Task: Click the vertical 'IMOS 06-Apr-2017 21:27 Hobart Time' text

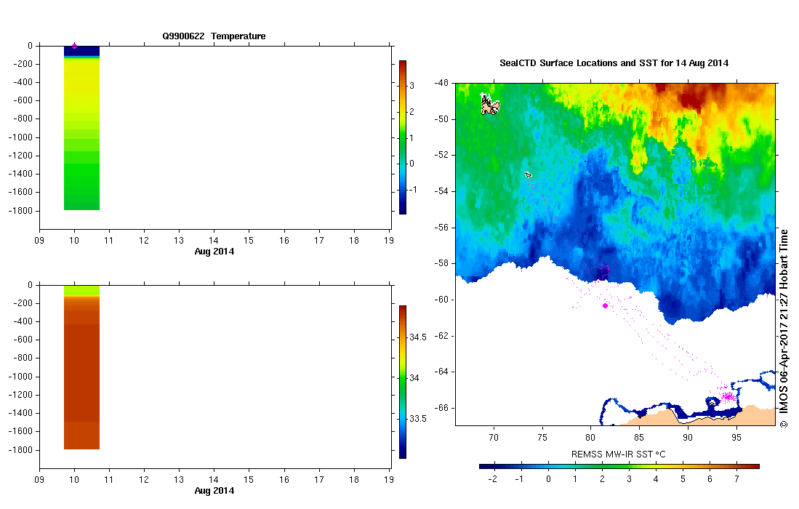Action: click(784, 329)
